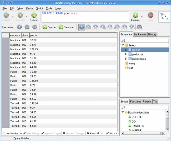Screen dimensions: 171x141
Task: Switch to the Functions tab
Action: (136, 101)
